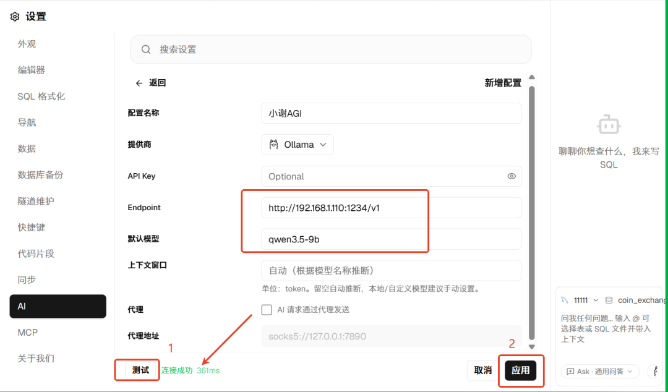Click the Ollama llama icon
The height and width of the screenshot is (392, 668).
click(x=273, y=145)
